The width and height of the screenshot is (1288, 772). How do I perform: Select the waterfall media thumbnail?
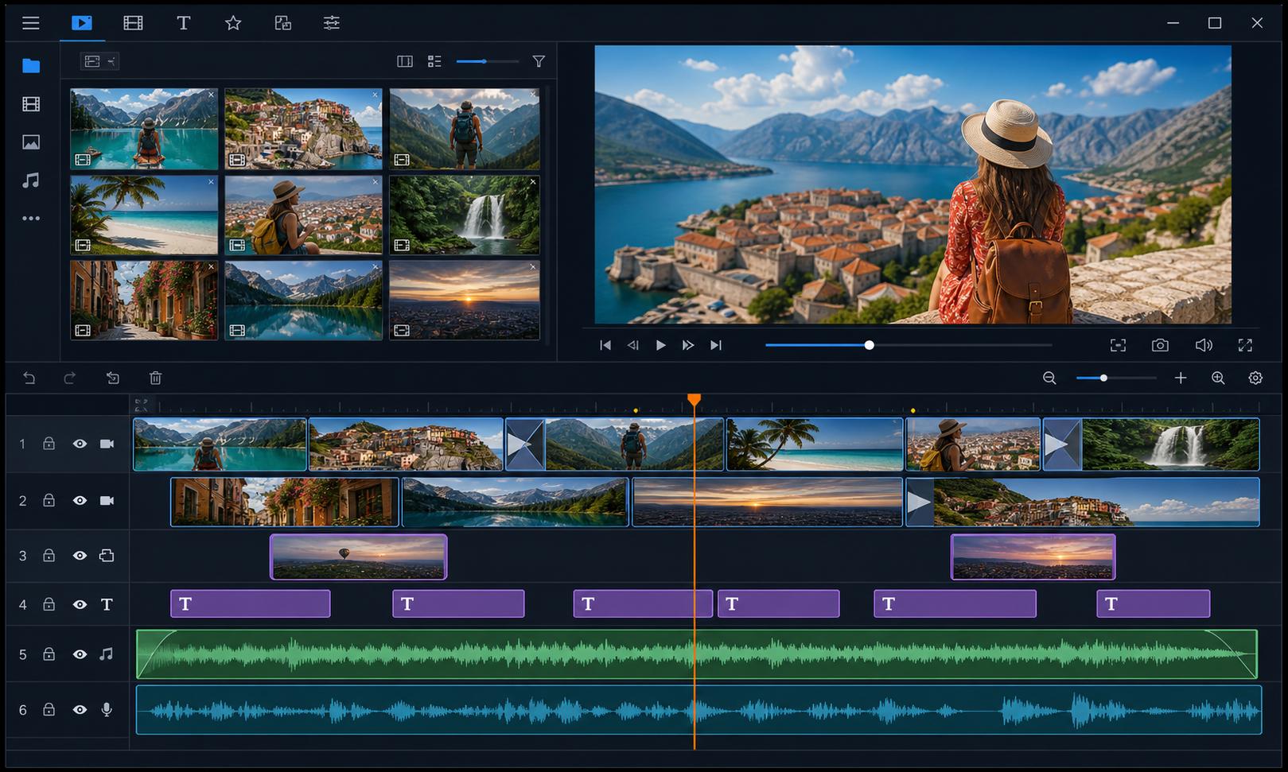click(465, 215)
